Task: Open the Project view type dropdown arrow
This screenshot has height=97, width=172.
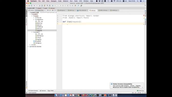Action: [x=45, y=10]
